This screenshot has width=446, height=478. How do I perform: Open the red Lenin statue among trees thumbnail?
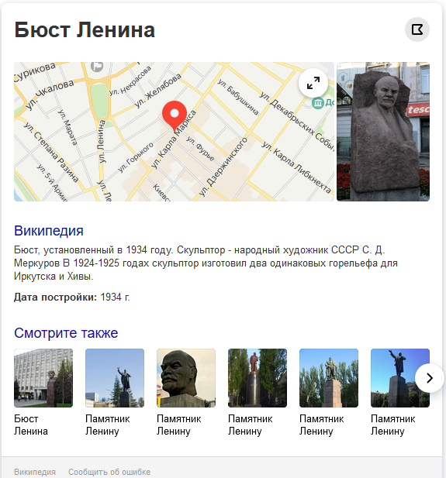coord(258,378)
